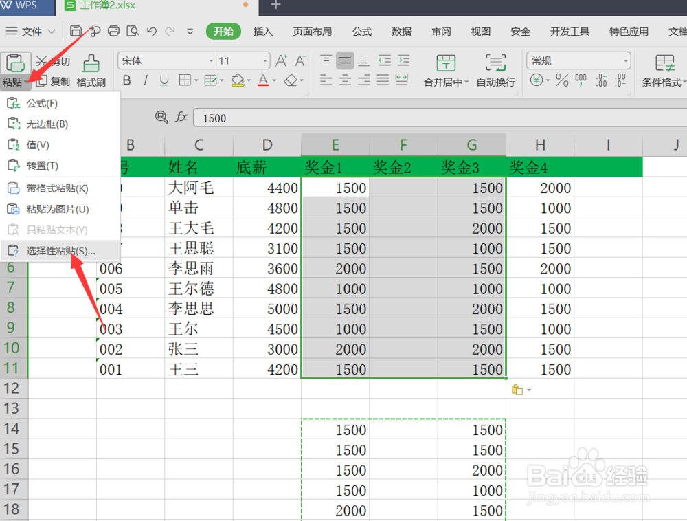Open the number format dropdown 常规

(x=625, y=61)
